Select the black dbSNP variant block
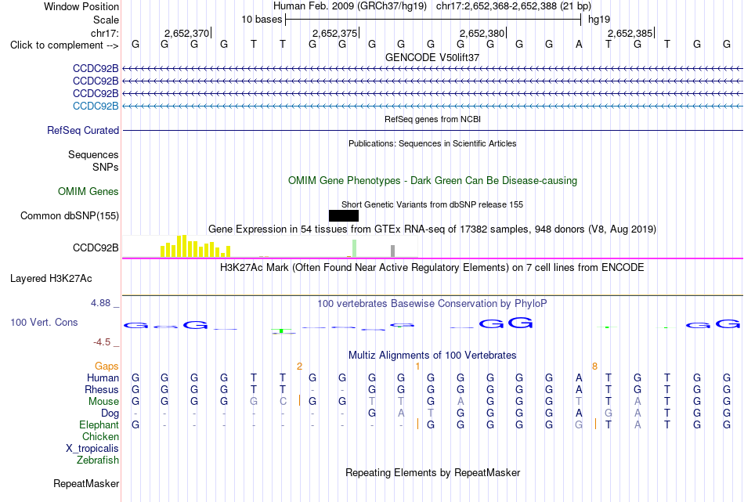 pos(344,216)
